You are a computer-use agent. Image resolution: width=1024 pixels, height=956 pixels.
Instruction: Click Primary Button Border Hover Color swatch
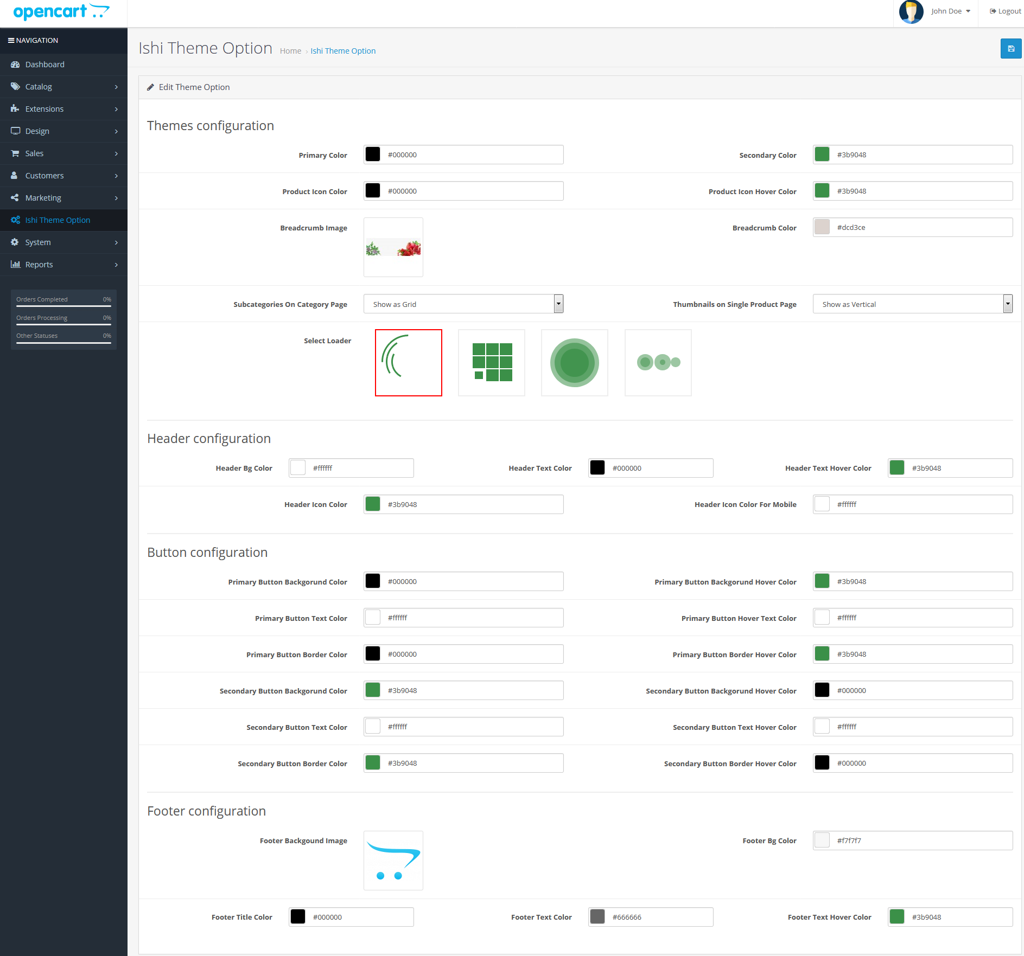tap(822, 654)
